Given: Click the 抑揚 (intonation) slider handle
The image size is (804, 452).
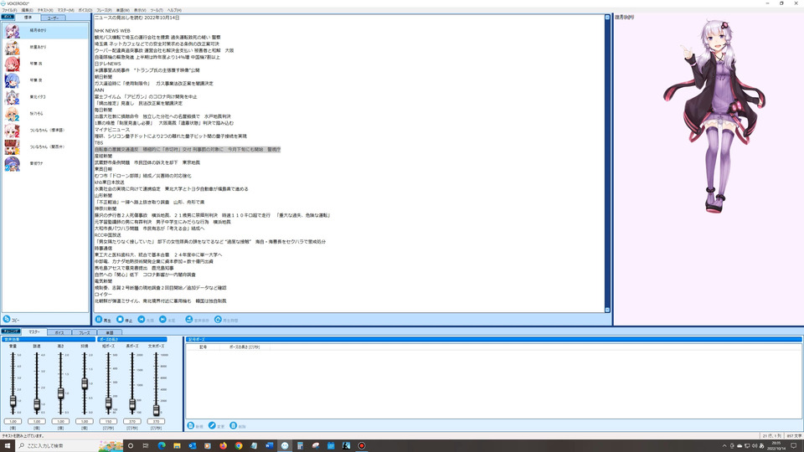Looking at the screenshot, I should click(85, 383).
